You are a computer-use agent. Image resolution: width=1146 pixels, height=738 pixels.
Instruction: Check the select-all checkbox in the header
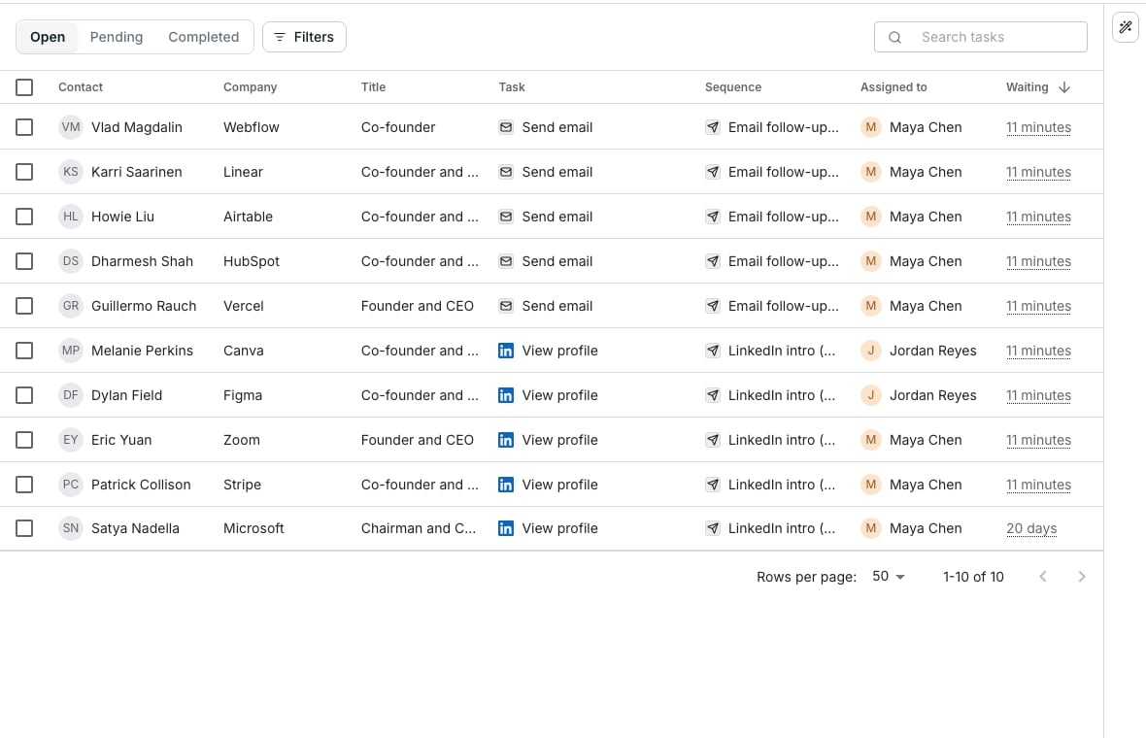pos(24,87)
